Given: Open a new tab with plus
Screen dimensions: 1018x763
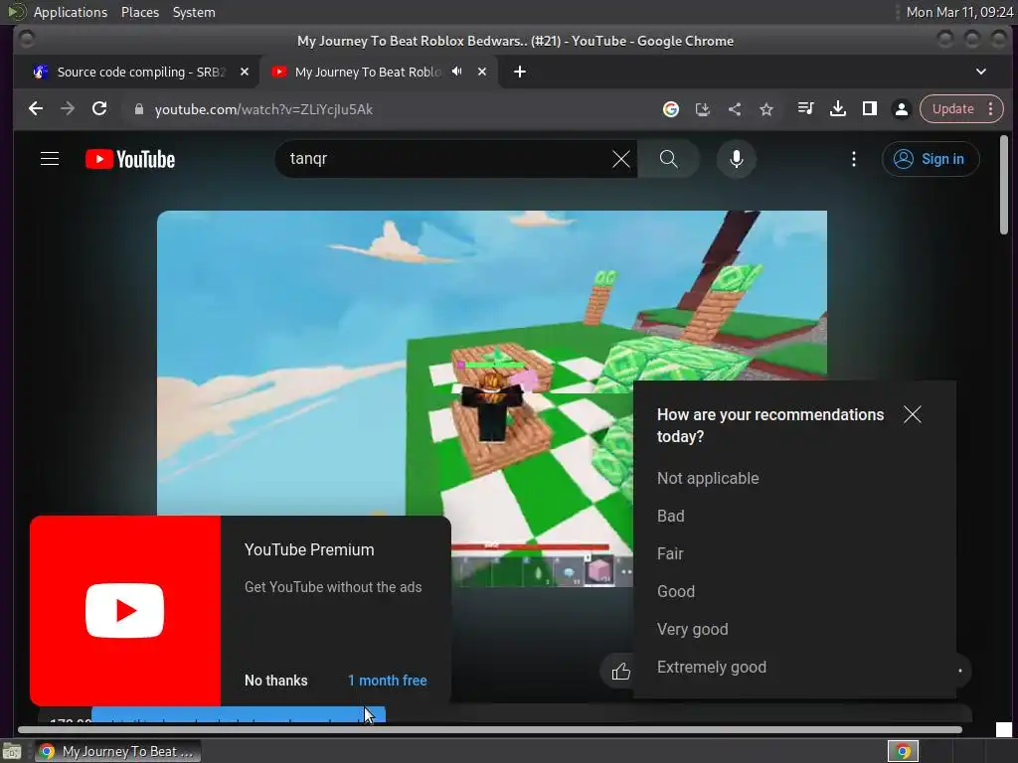Looking at the screenshot, I should (519, 72).
